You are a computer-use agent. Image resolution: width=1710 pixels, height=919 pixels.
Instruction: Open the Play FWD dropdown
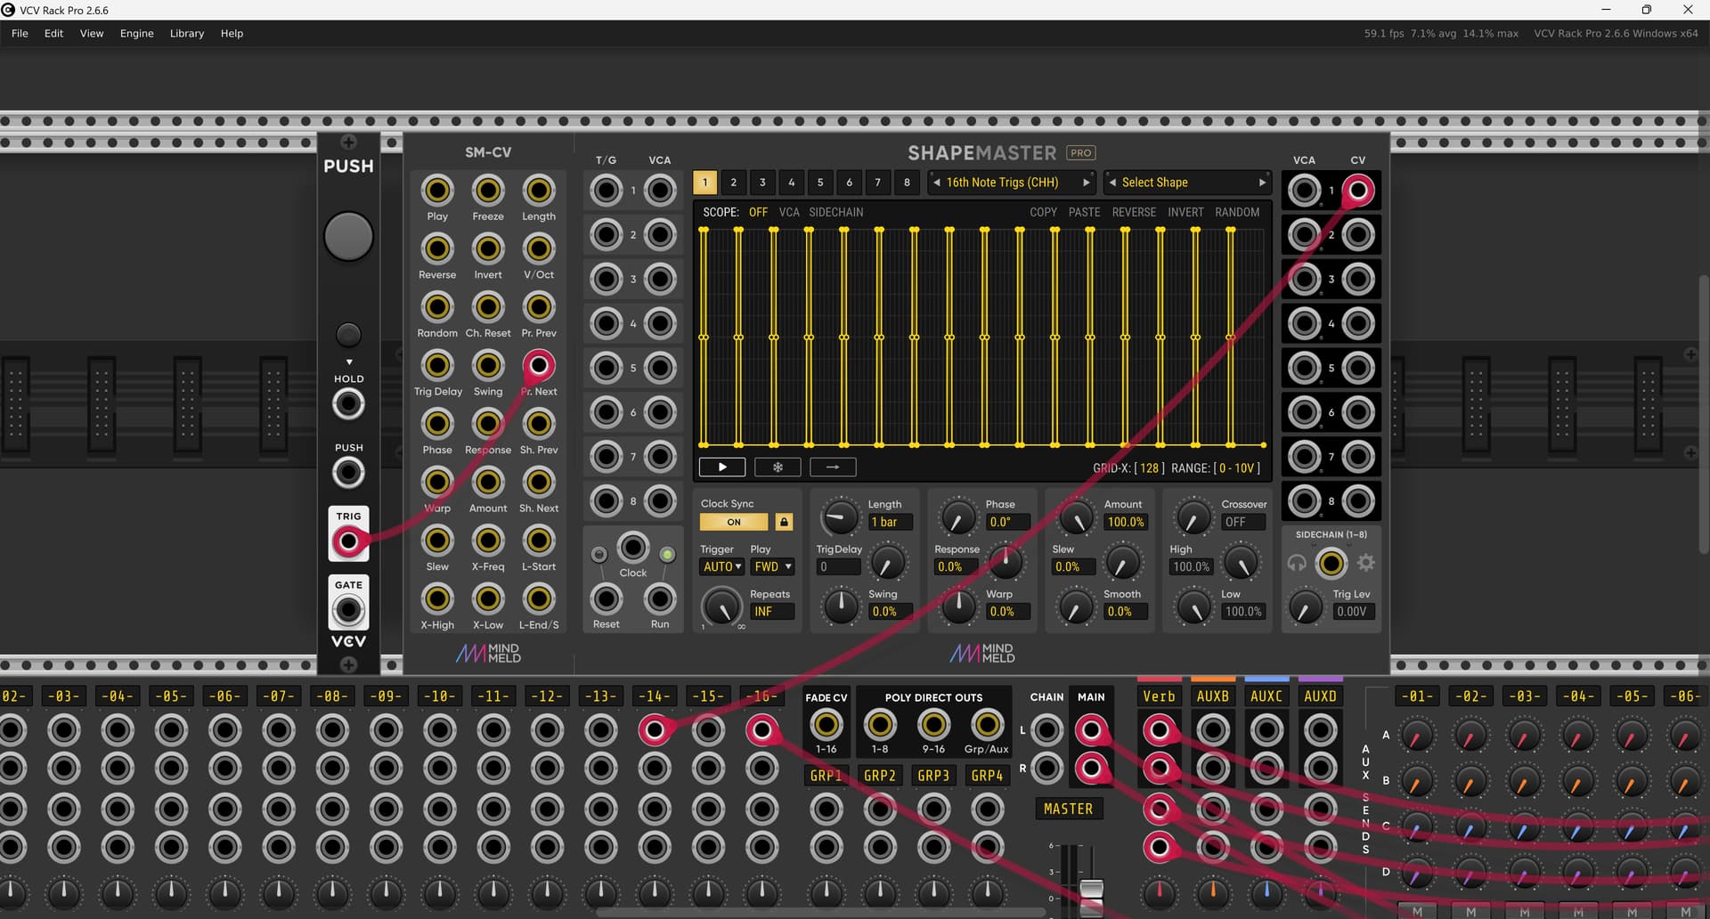pyautogui.click(x=772, y=566)
